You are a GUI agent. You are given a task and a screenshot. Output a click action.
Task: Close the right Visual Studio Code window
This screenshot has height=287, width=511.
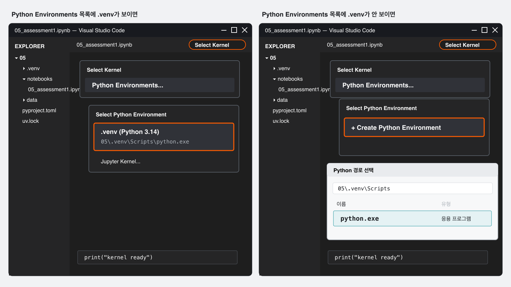click(x=495, y=30)
